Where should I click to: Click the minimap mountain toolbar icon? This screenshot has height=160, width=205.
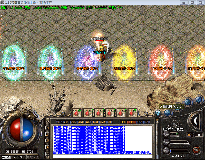pos(59,122)
